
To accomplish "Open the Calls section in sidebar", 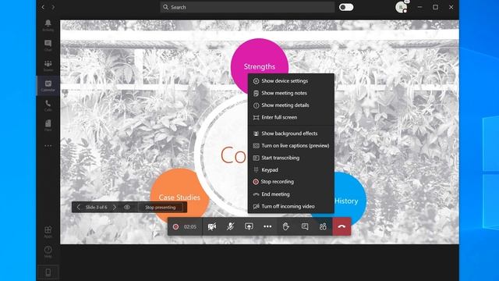I will coord(48,106).
